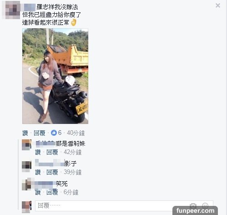Close the comment overlay with X
The height and width of the screenshot is (215, 227).
pos(218,5)
